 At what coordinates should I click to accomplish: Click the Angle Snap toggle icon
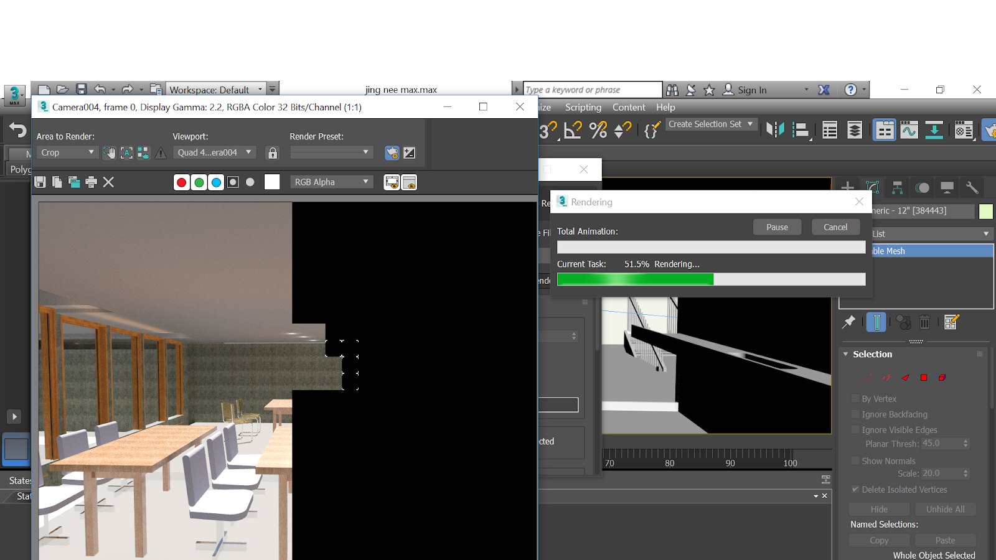coord(572,130)
